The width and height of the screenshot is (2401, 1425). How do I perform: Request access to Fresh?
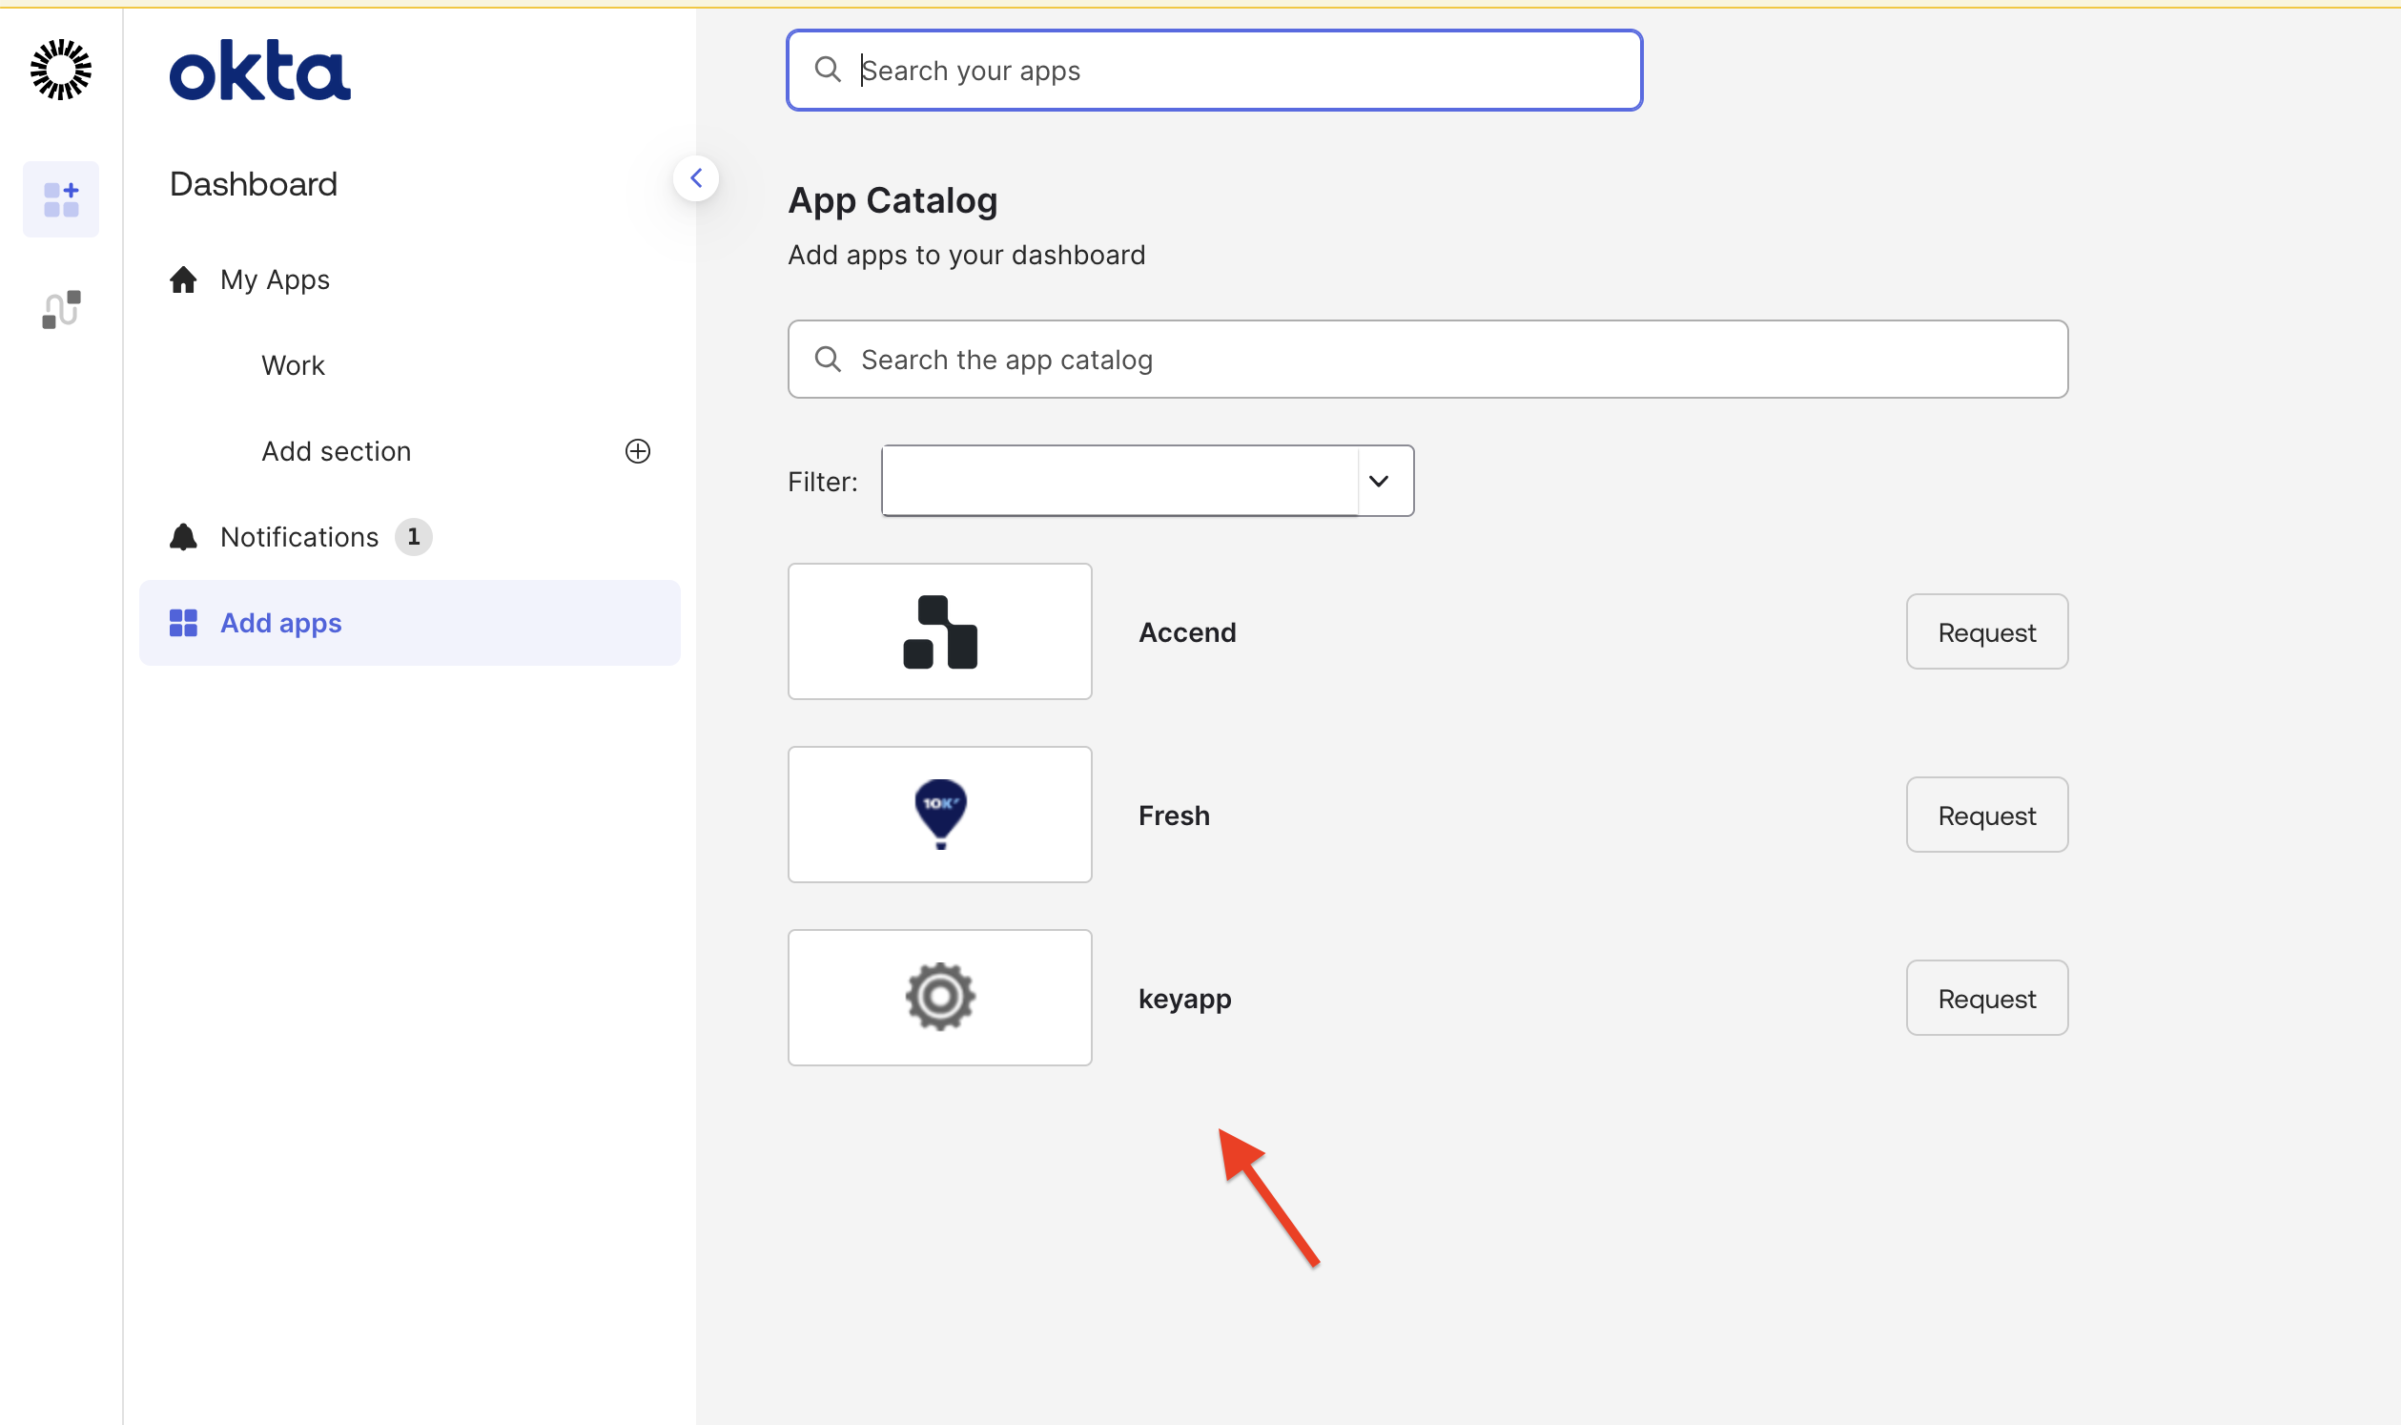1986,815
